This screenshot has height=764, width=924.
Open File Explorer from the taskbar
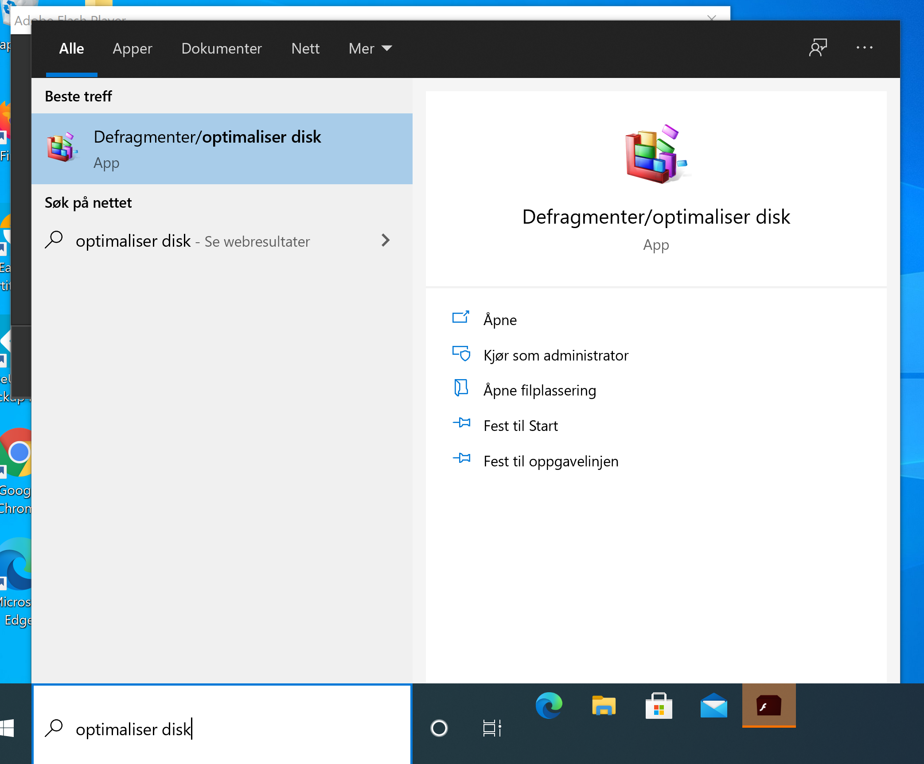pyautogui.click(x=604, y=706)
